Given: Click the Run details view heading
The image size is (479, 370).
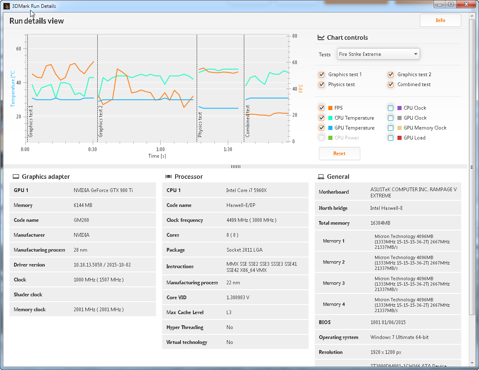Looking at the screenshot, I should point(37,21).
